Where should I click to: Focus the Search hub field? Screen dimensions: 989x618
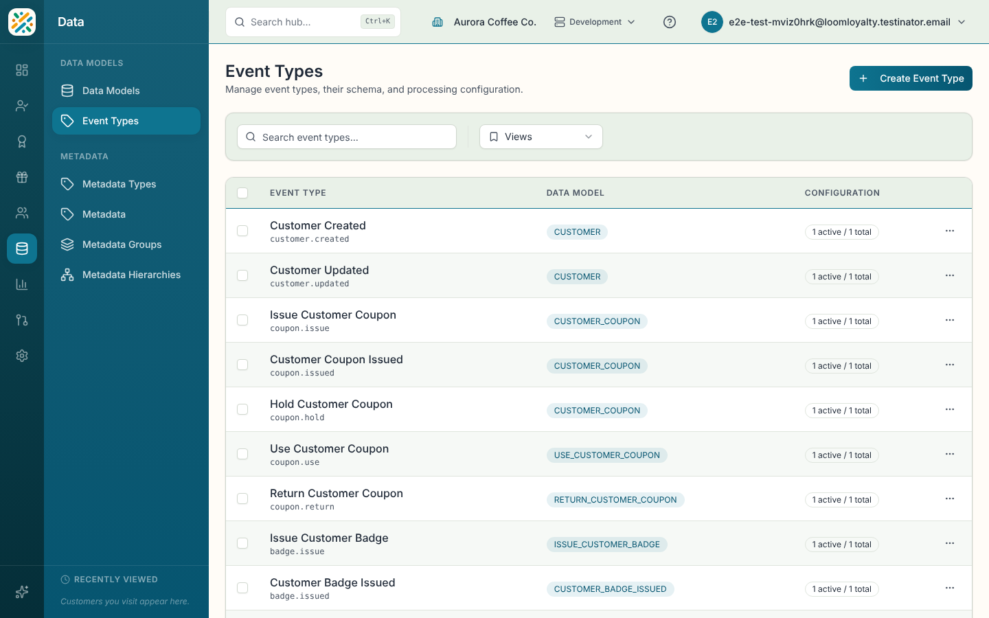pos(313,22)
